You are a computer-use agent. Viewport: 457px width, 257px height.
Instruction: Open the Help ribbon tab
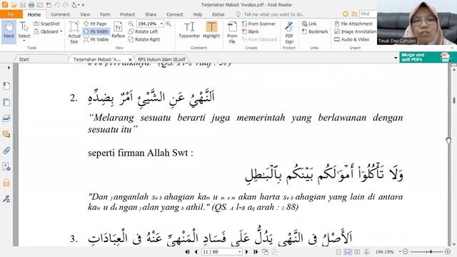(197, 14)
